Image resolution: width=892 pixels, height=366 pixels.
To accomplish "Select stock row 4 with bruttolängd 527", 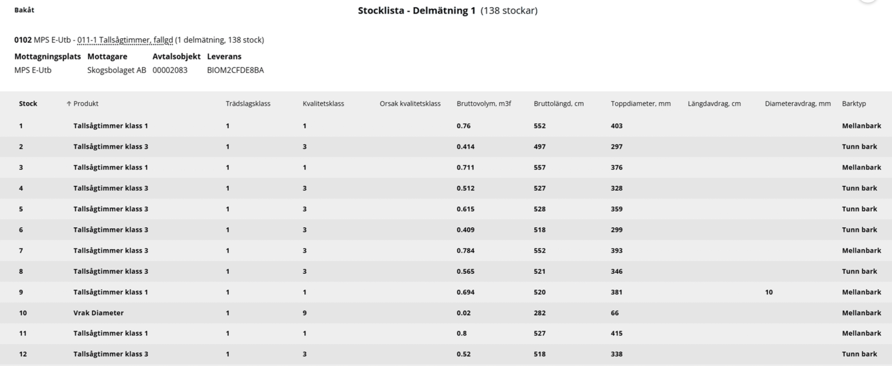I will tap(446, 188).
